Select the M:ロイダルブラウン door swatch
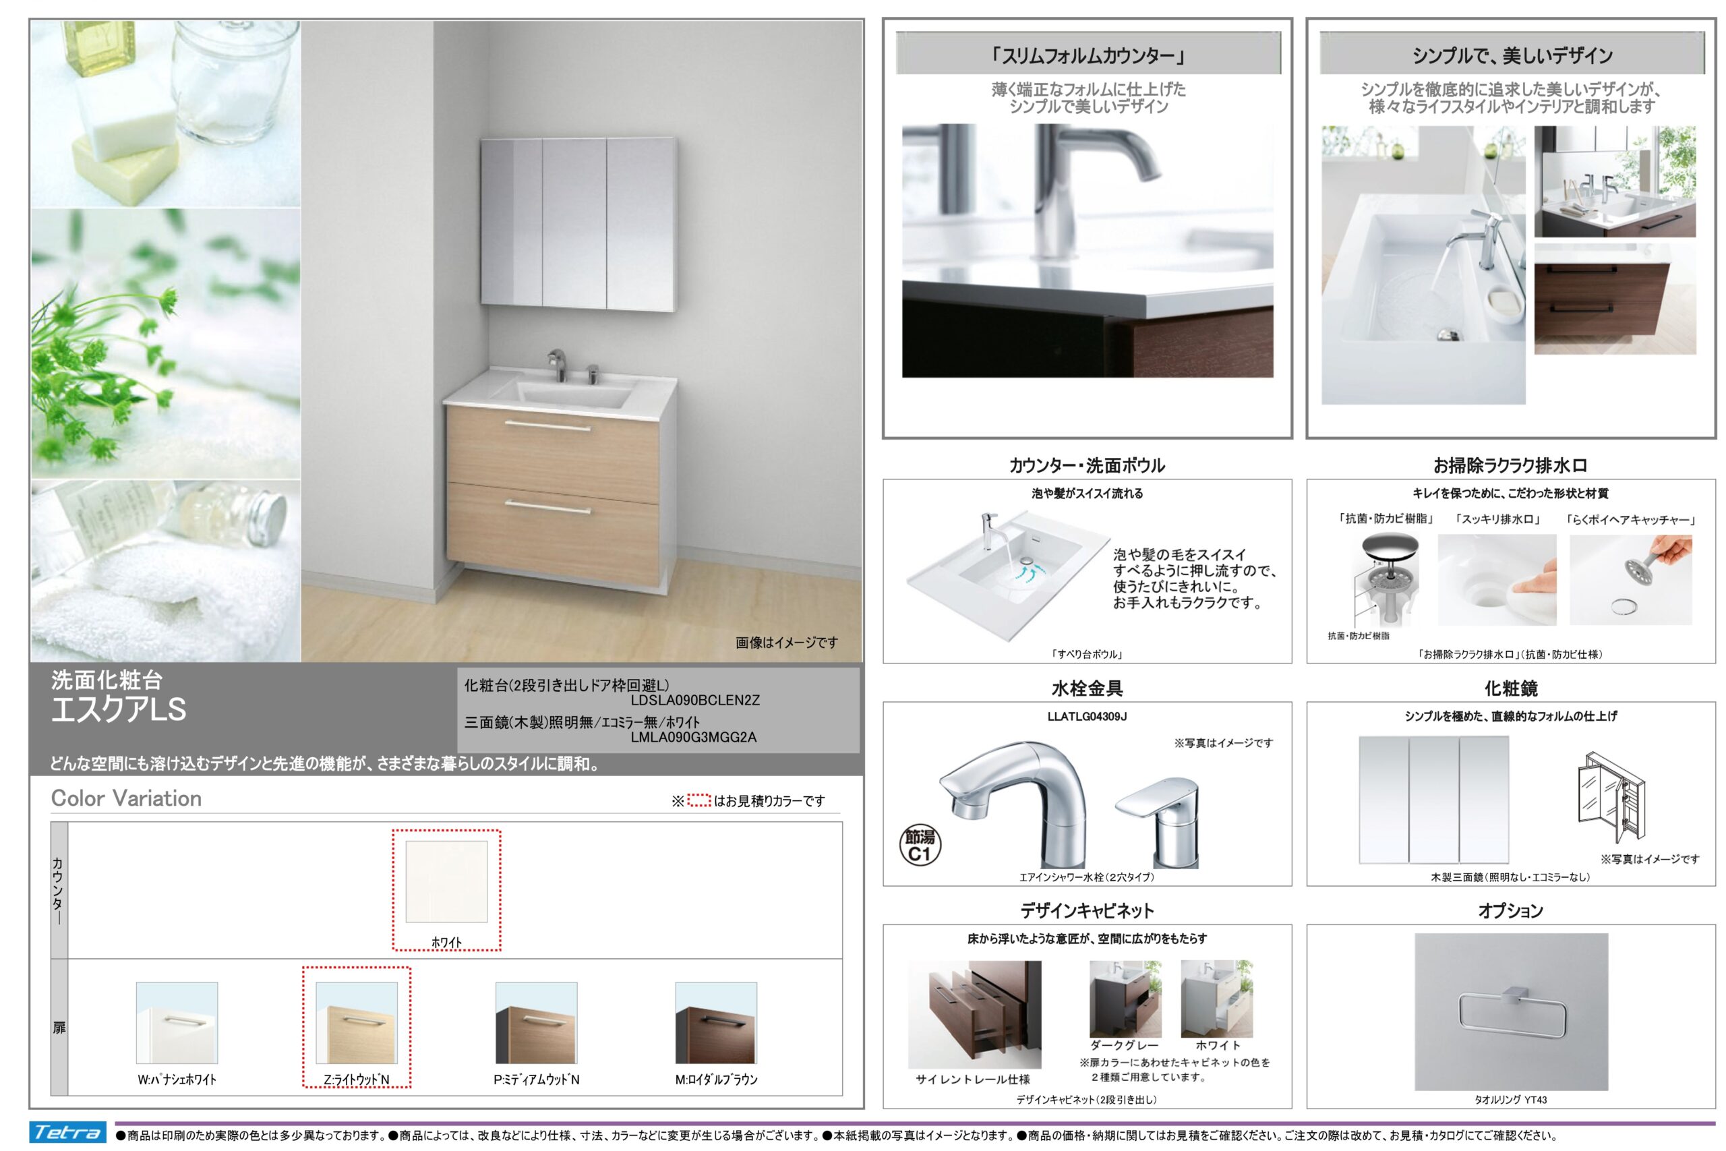1726x1151 pixels. tap(716, 1022)
